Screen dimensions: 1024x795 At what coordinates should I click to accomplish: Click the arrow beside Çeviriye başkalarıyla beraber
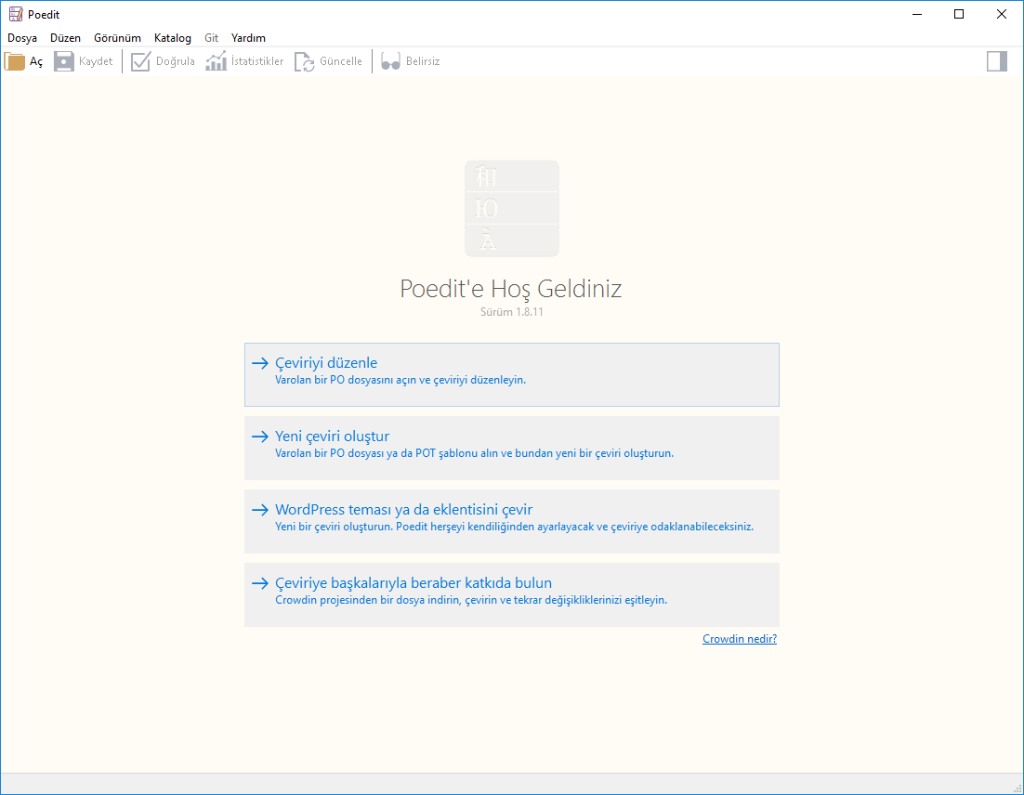[260, 583]
